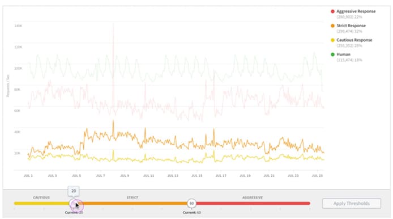Click the Cautious Response legend label
393x219 pixels.
(354, 40)
